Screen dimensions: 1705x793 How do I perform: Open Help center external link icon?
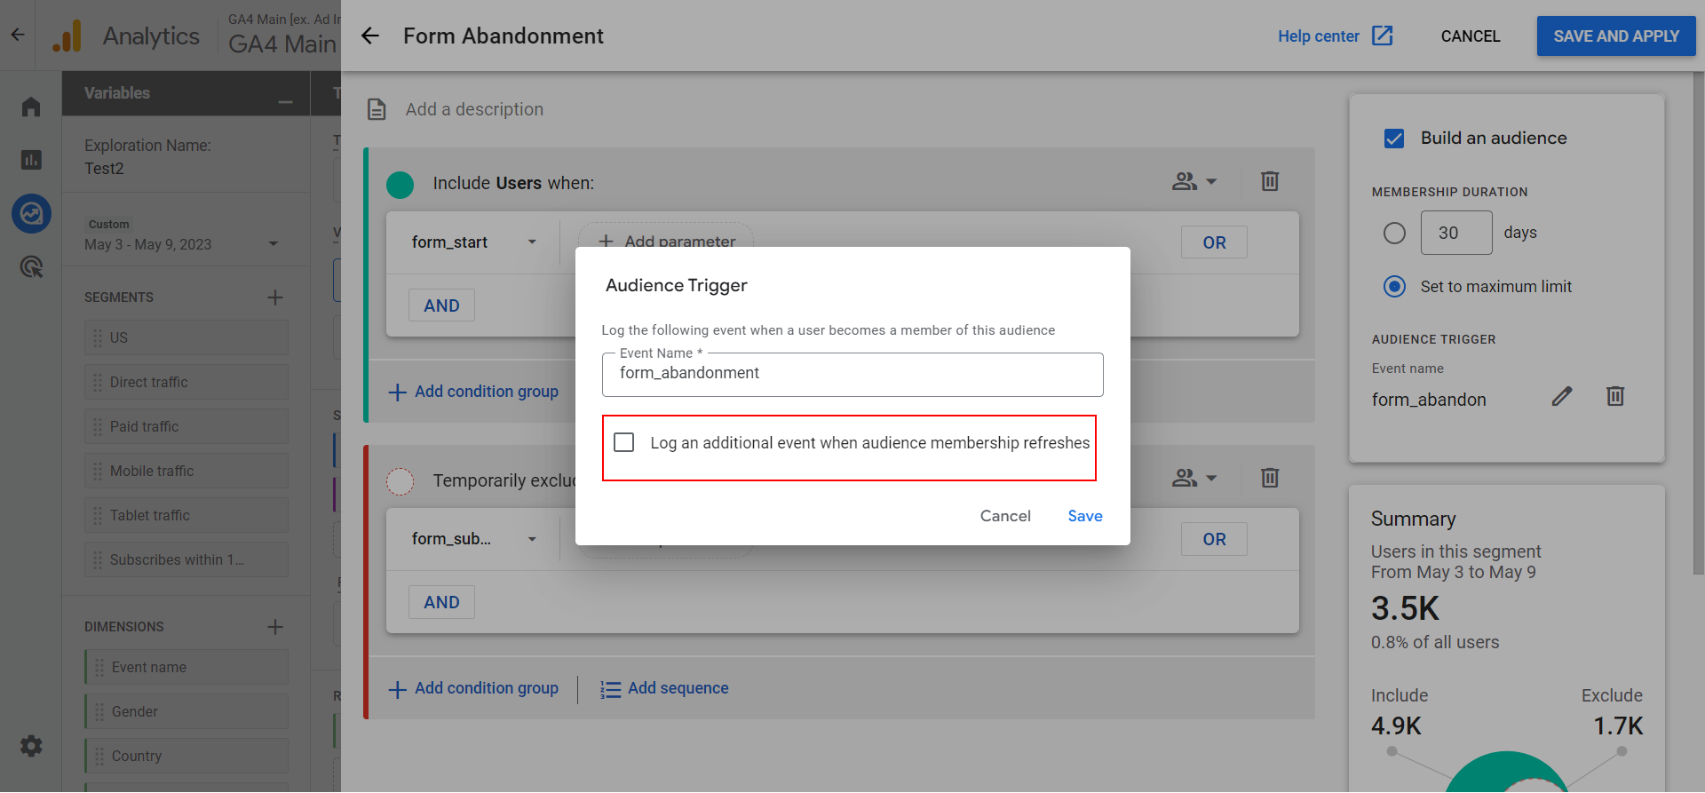pos(1382,36)
